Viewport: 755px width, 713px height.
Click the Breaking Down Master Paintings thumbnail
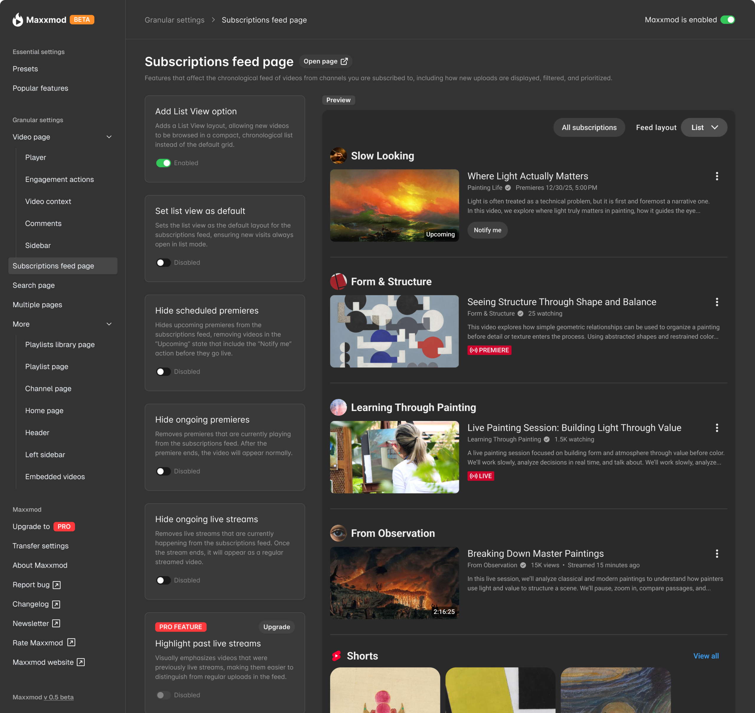coord(394,583)
